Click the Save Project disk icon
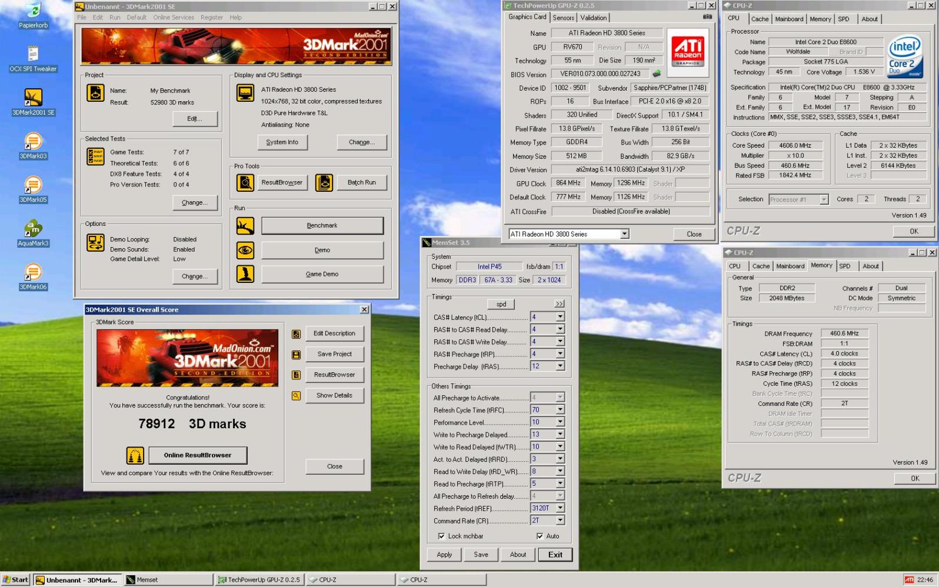 pos(296,355)
